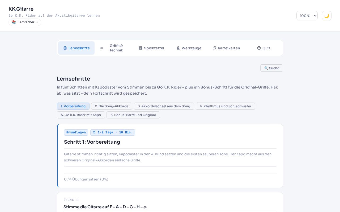Open the Suche search button

(x=272, y=68)
